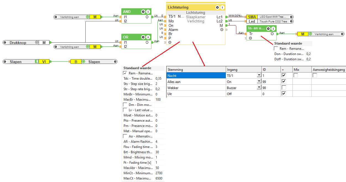
Task: Click the yellow SMA actuator label
Action: click(x=252, y=17)
